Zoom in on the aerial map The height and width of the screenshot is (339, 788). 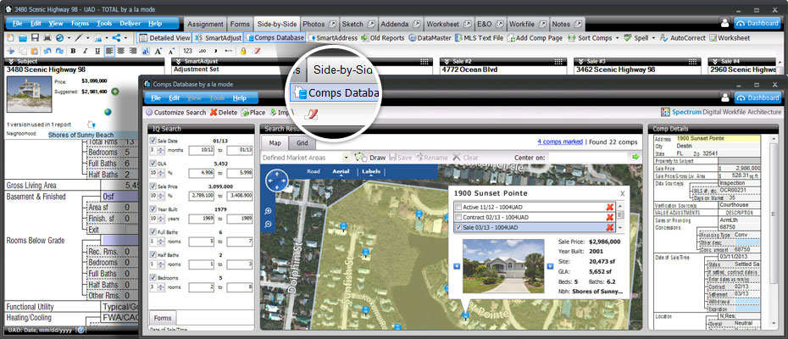(x=269, y=211)
